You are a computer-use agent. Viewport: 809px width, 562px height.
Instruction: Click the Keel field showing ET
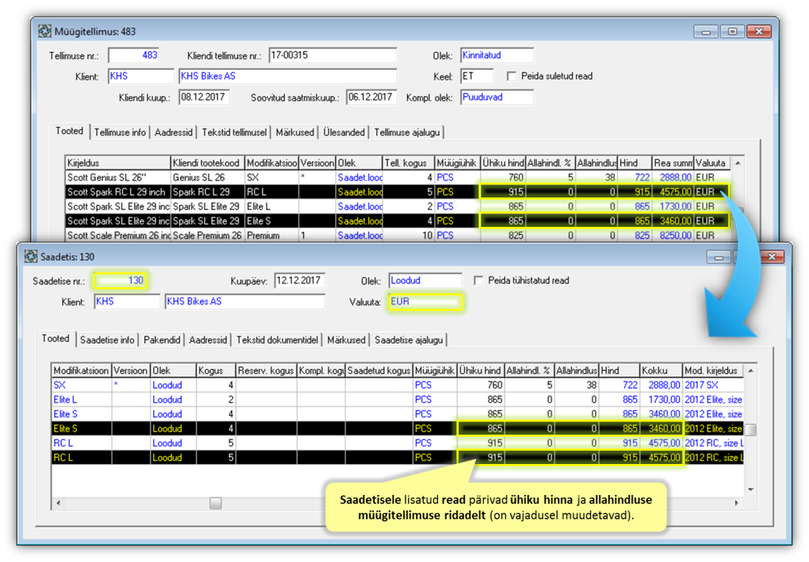tap(477, 77)
